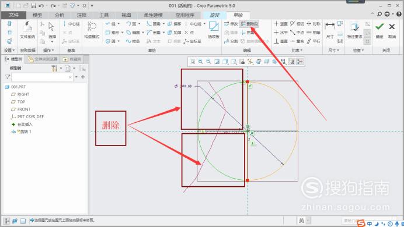
Task: Open the 弧 (Arc) dropdown arrow
Action: (139, 24)
